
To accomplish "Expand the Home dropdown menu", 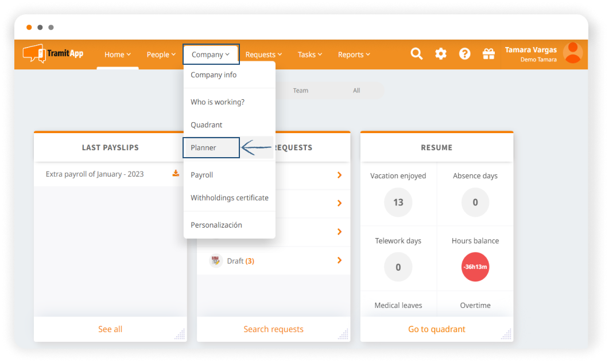I will (x=117, y=54).
